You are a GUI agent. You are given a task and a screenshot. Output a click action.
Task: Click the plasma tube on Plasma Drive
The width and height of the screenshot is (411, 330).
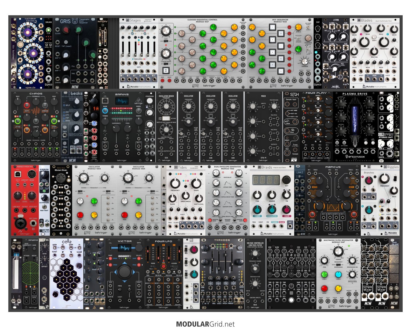(x=355, y=119)
